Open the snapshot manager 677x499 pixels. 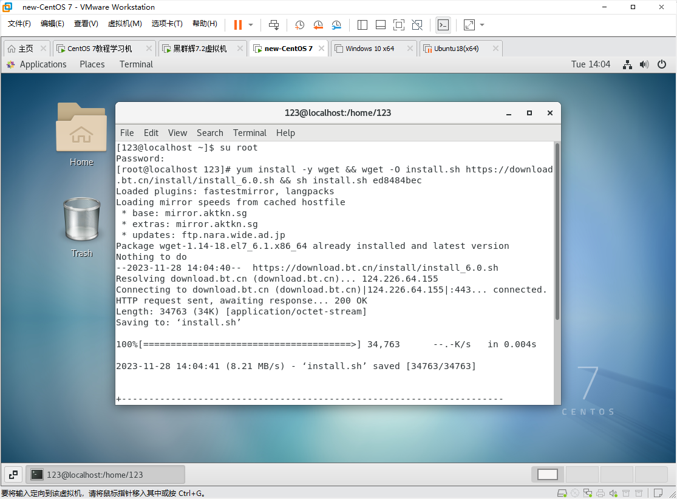(x=336, y=25)
